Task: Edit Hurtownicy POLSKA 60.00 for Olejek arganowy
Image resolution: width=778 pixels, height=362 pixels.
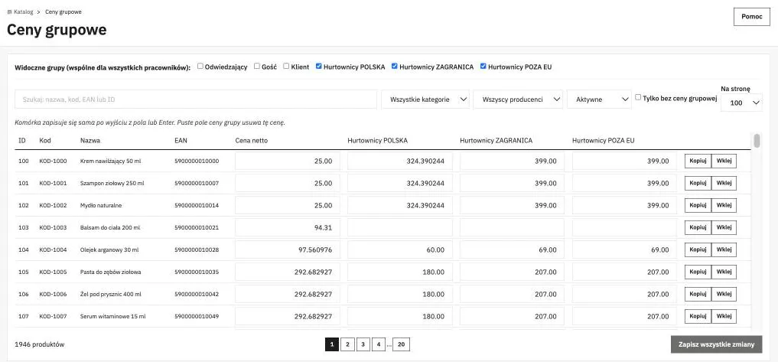Action: (400, 249)
